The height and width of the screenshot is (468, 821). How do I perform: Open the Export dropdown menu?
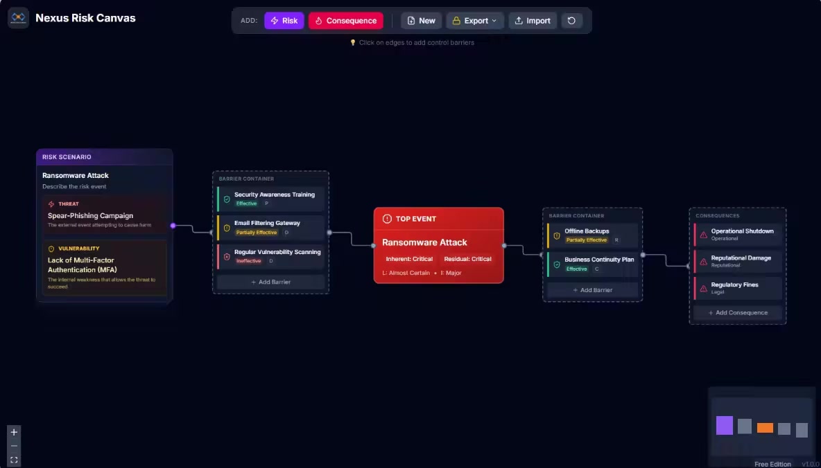pyautogui.click(x=475, y=21)
